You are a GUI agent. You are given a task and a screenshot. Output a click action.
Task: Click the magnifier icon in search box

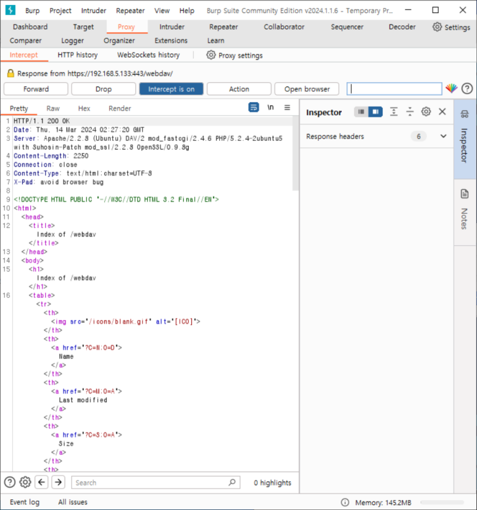pyautogui.click(x=232, y=482)
